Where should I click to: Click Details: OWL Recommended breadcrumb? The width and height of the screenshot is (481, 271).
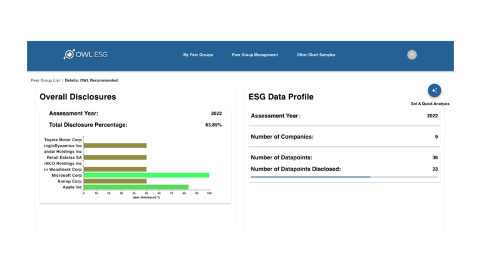point(91,80)
